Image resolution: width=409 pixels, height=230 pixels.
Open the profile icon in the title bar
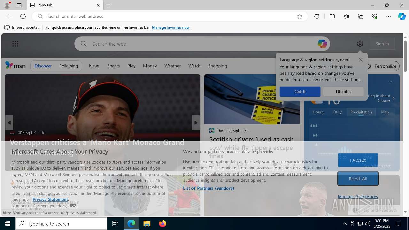coord(7,5)
